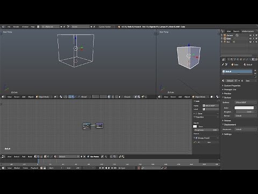258x194 pixels.
Task: Open the View menu in the right 3D viewport
Action: coord(166,97)
